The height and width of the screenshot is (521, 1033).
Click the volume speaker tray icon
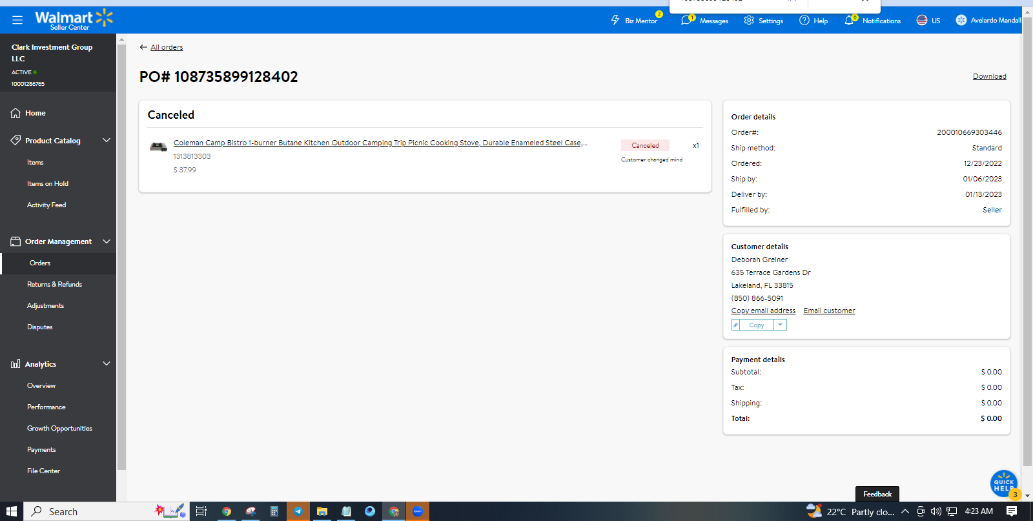tap(936, 511)
